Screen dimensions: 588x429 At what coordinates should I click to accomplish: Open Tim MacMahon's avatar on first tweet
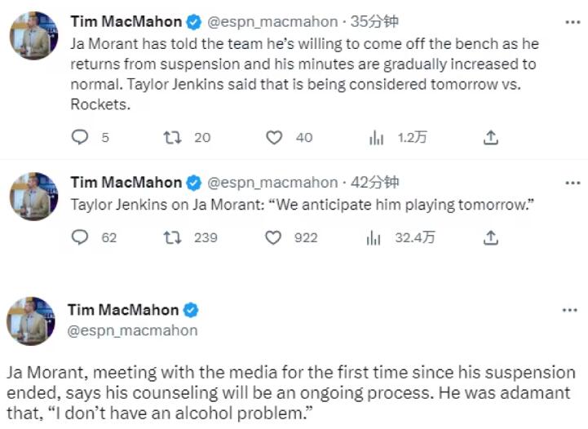[x=33, y=36]
